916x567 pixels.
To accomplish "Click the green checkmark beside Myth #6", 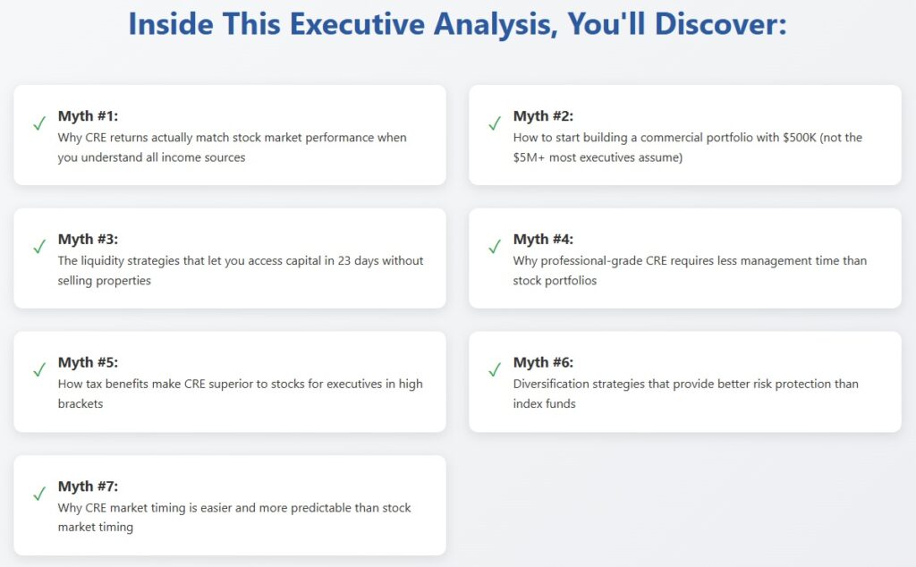I will click(x=495, y=369).
